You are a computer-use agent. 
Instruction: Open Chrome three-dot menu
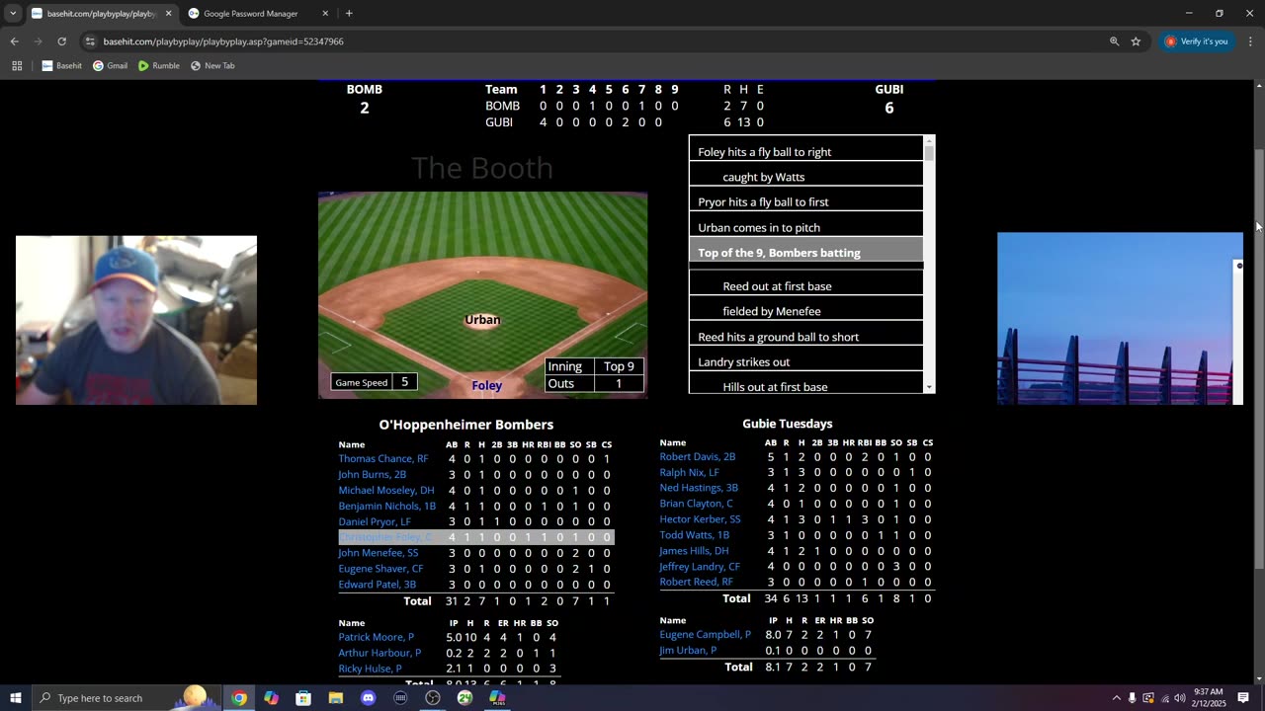[x=1251, y=41]
